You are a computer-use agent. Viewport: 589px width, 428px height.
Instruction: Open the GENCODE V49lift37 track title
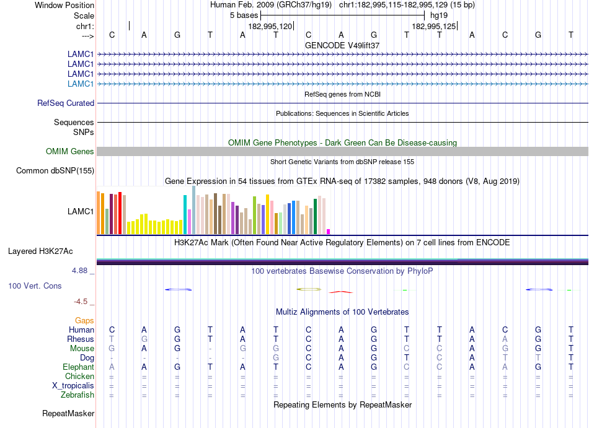342,45
